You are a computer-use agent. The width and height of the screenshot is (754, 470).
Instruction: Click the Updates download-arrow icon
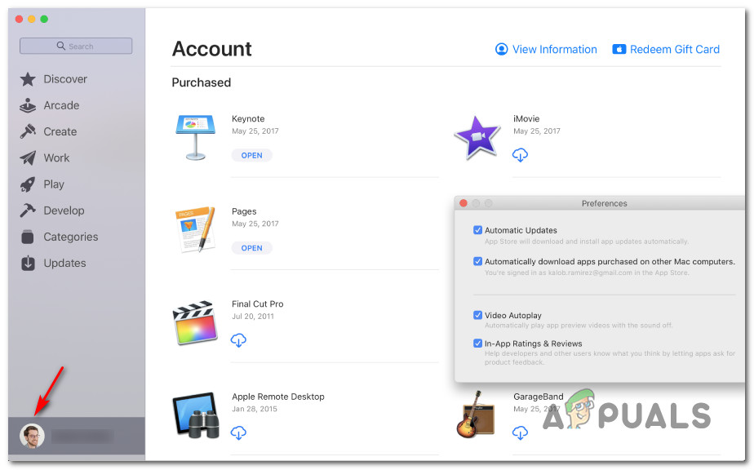pos(28,263)
